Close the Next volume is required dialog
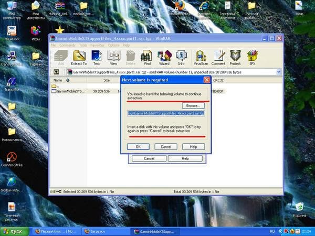 point(207,80)
